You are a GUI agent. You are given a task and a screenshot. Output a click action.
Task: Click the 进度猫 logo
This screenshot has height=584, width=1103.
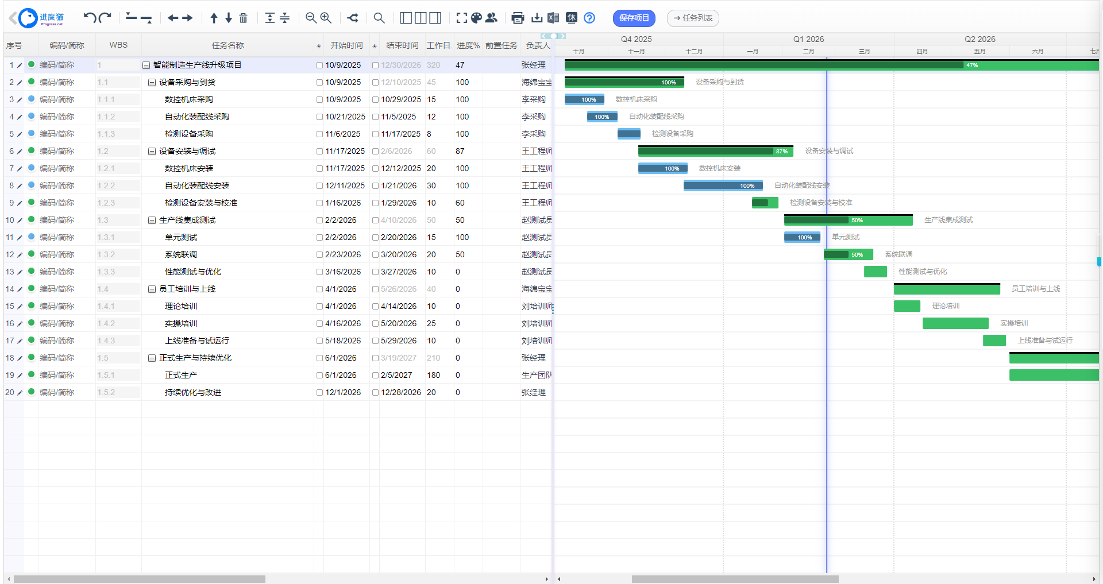[41, 18]
